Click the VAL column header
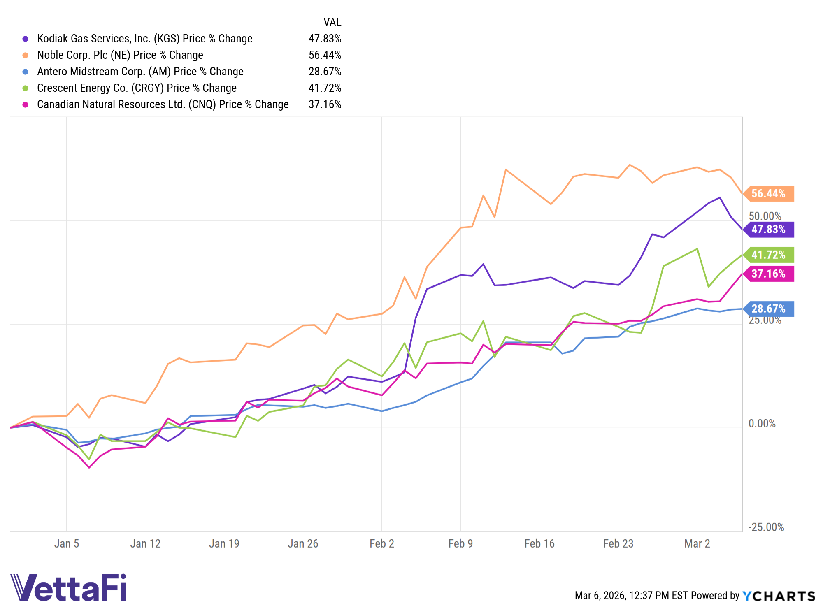The image size is (823, 608). click(x=332, y=22)
